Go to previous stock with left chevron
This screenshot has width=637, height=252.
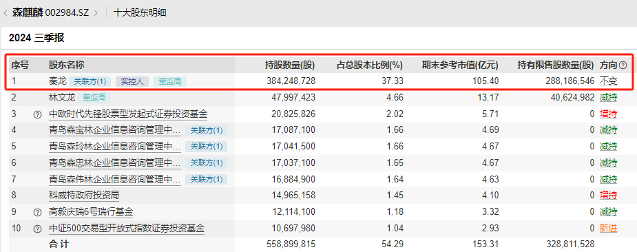pos(6,12)
